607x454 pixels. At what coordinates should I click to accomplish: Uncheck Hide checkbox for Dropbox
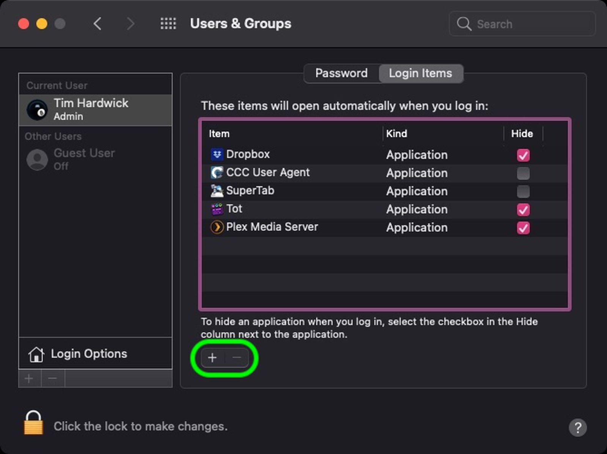(x=523, y=155)
